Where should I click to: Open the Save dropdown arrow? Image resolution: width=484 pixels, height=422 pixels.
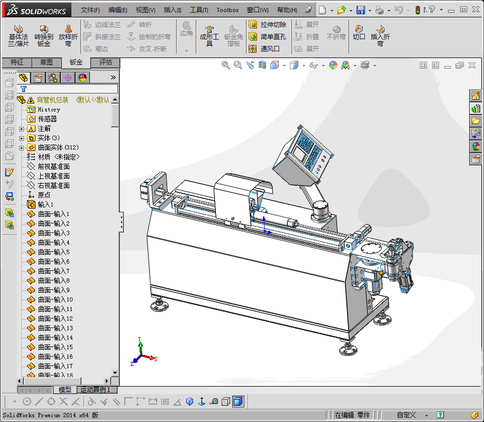pos(370,11)
